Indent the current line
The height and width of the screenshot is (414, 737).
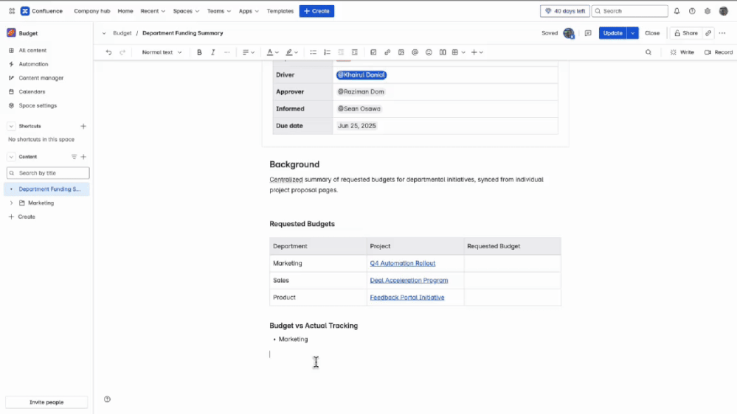355,52
